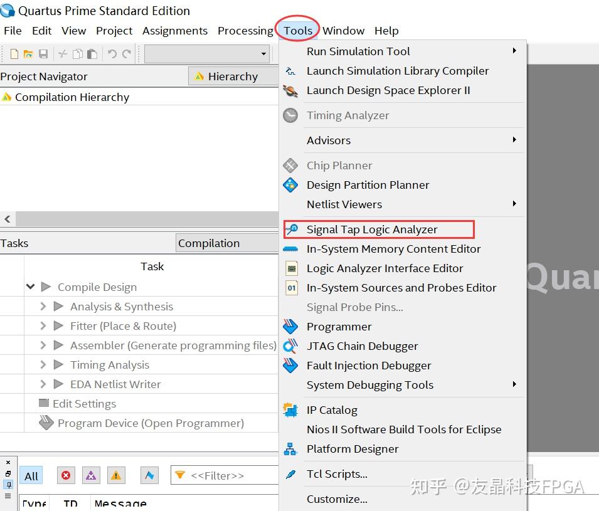The height and width of the screenshot is (511, 599).
Task: Run the Timing Analysis play button
Action: coord(58,365)
